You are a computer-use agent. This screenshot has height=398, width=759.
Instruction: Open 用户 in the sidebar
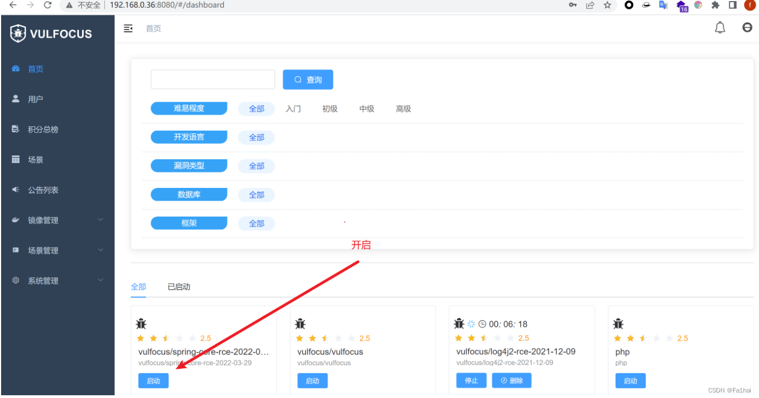[57, 99]
